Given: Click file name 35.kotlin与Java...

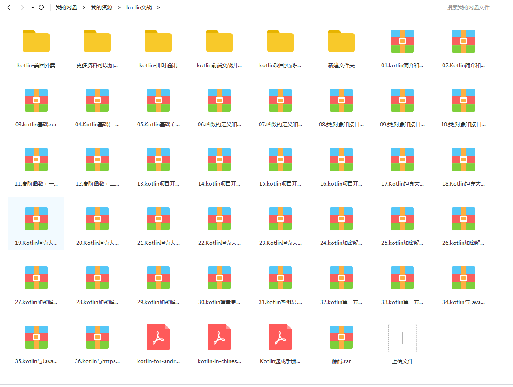Looking at the screenshot, I should 36,361.
